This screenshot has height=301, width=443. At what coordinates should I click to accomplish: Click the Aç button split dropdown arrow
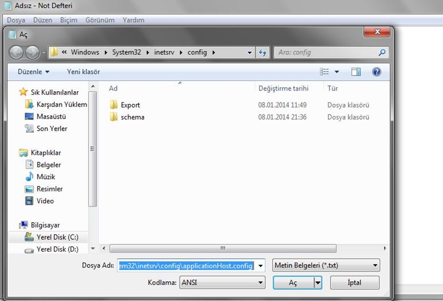318,283
